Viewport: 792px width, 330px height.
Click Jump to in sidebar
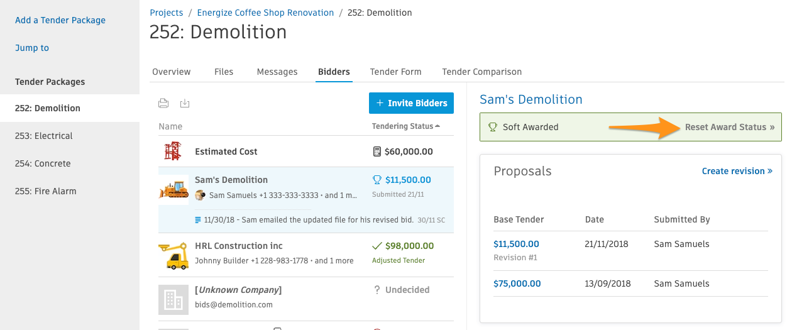click(x=32, y=48)
